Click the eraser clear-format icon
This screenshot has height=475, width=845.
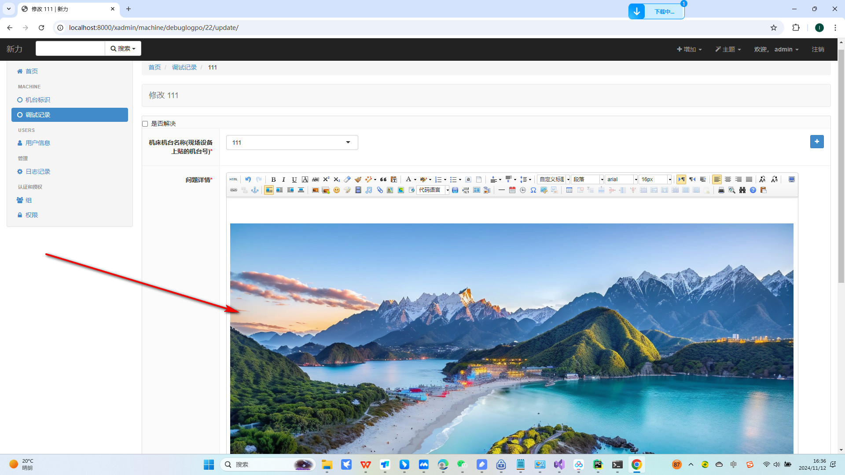click(347, 179)
